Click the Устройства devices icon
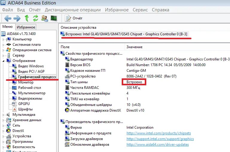The height and width of the screenshot is (152, 230). [x=9, y=136]
